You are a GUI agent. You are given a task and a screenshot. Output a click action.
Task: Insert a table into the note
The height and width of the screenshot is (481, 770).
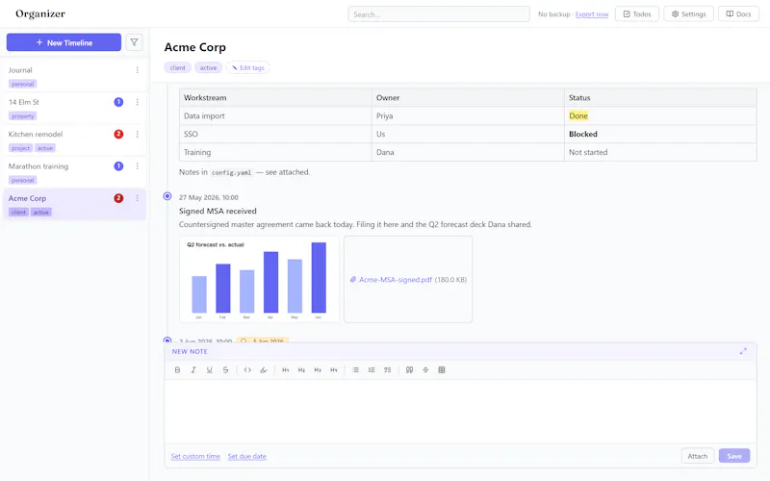click(x=442, y=370)
